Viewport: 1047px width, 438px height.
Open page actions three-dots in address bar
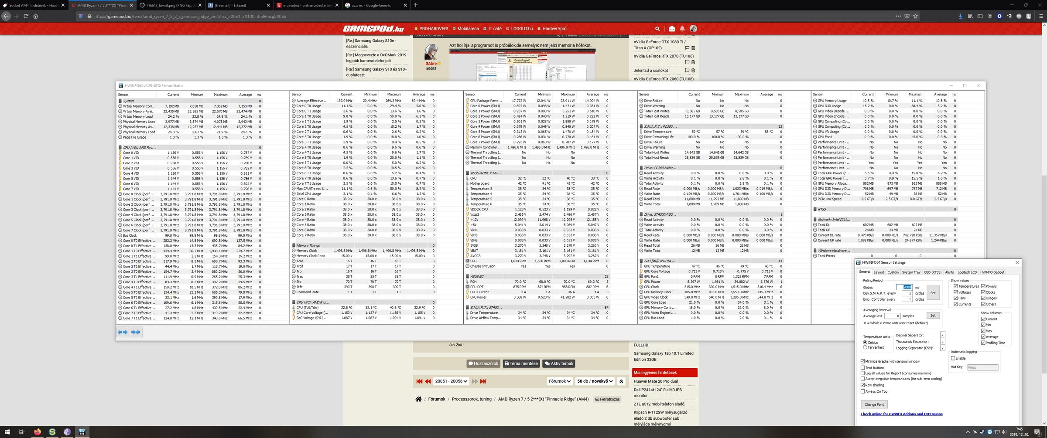click(898, 16)
